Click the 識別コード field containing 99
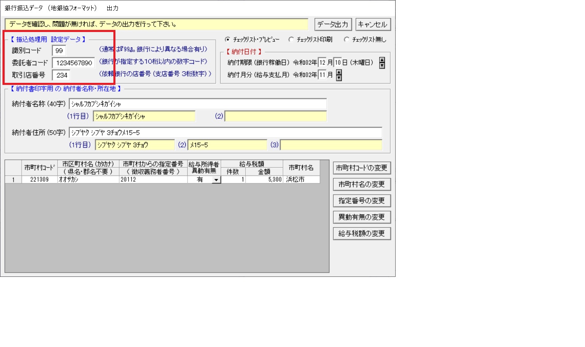Viewport: 585px width, 347px height. [x=59, y=50]
